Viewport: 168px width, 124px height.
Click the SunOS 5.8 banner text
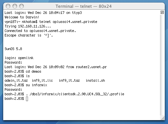pyautogui.click(x=13, y=49)
